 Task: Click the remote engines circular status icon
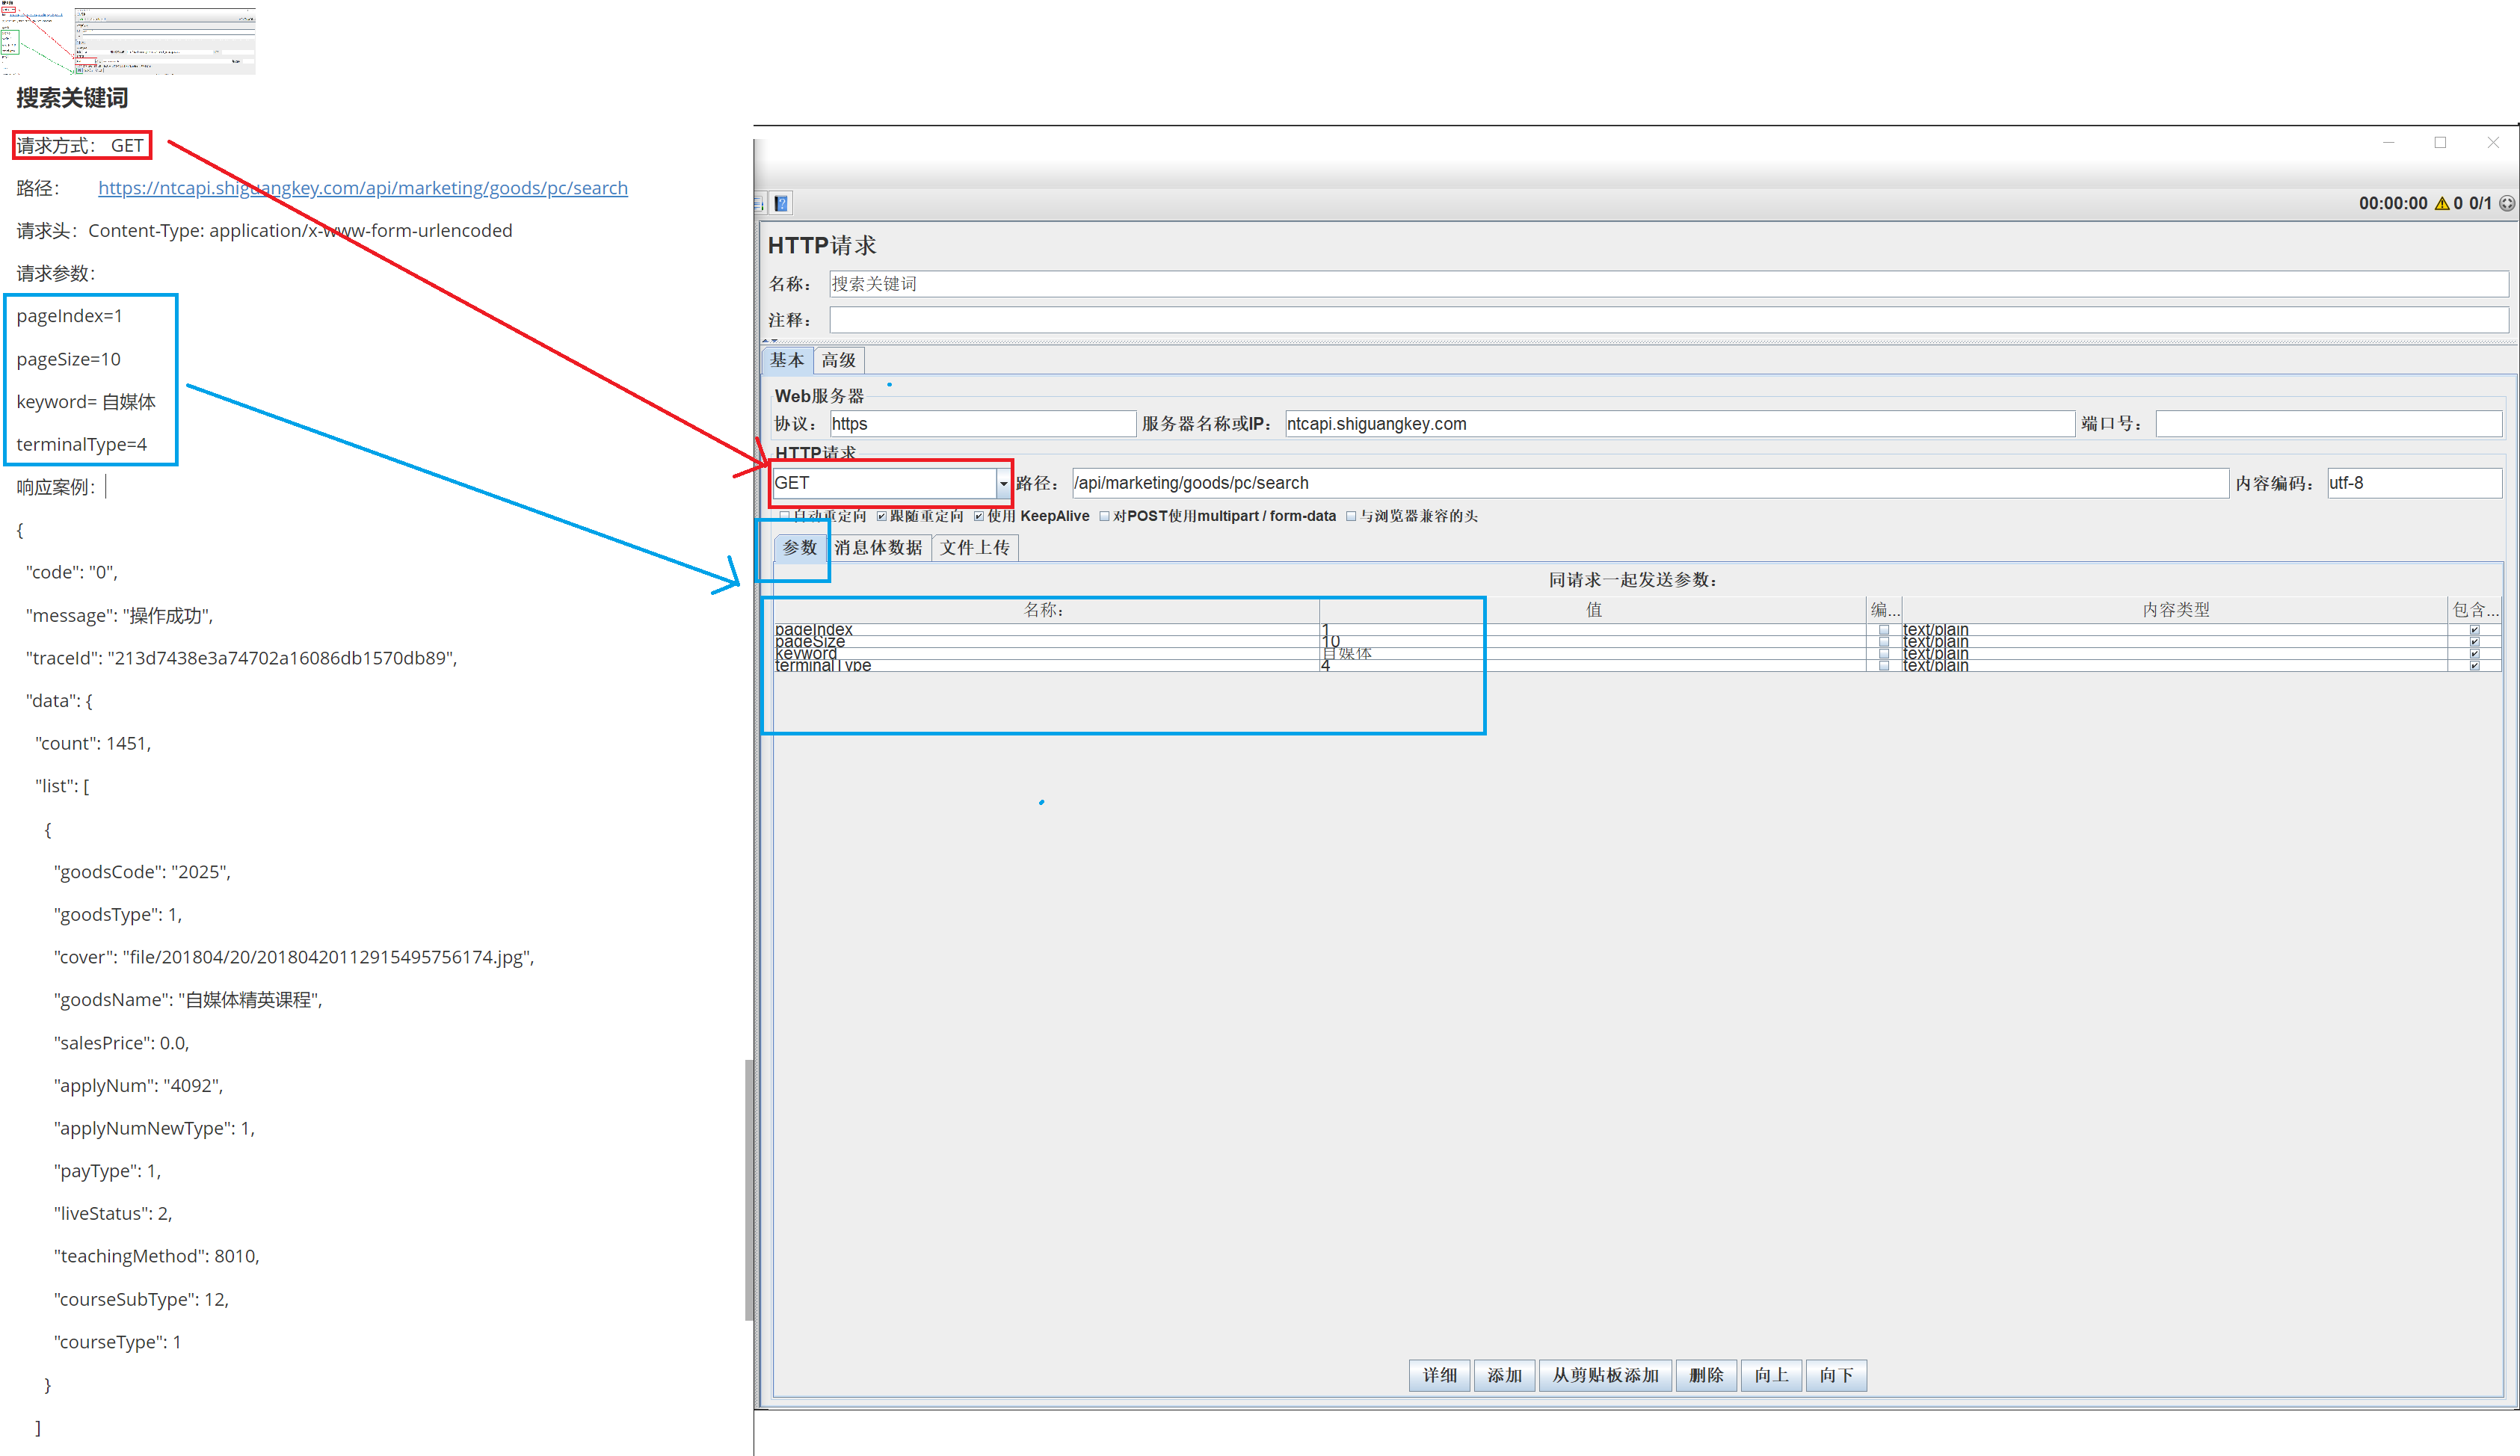point(2507,204)
